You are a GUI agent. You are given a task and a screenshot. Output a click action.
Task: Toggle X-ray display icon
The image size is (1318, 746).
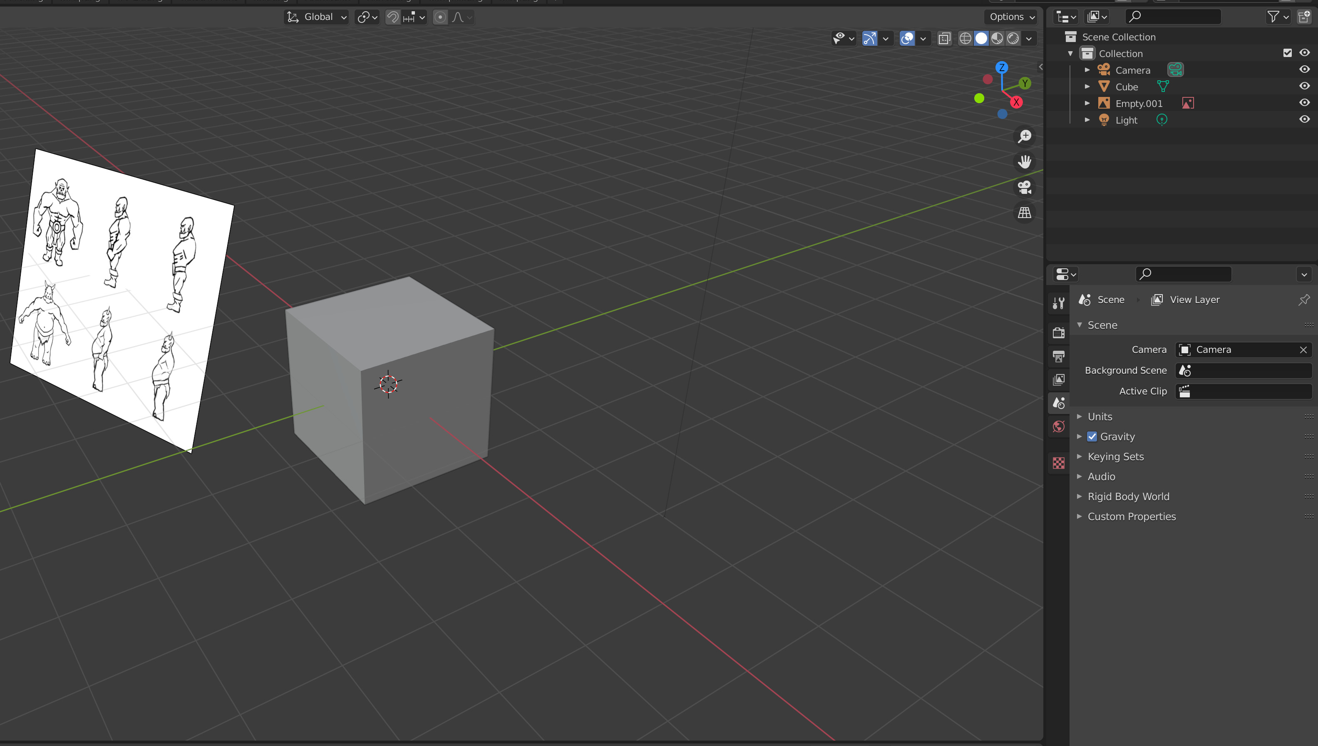pos(944,38)
